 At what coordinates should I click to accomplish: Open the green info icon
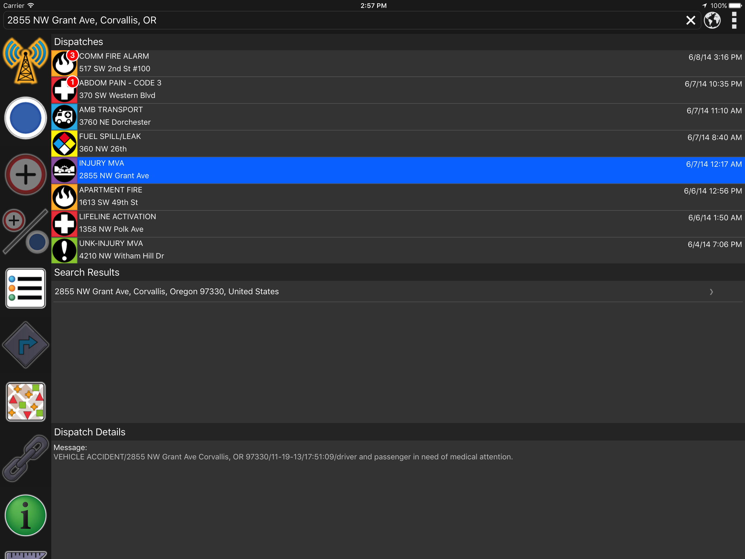(26, 515)
